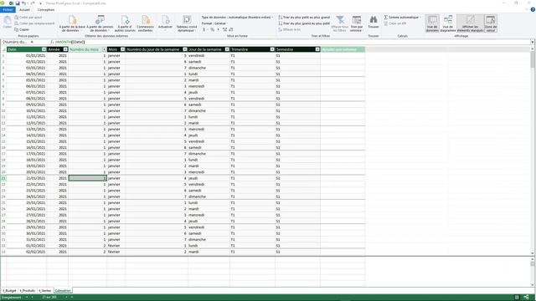Screen dimensions: 536x301
Task: Sort with Trier du plus petit au plus grand
Action: (304, 17)
